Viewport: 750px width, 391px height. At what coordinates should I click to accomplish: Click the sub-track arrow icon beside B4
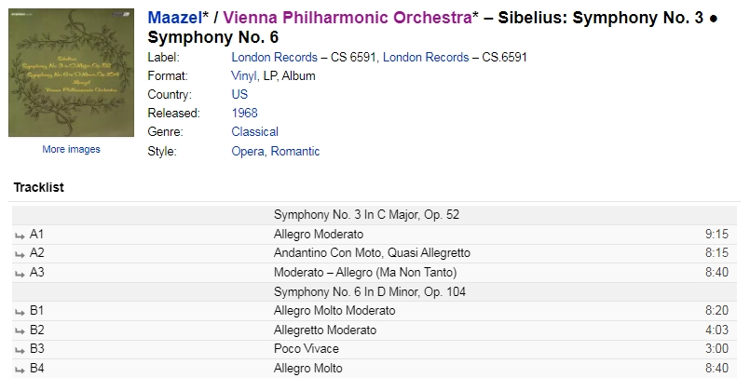pos(20,370)
